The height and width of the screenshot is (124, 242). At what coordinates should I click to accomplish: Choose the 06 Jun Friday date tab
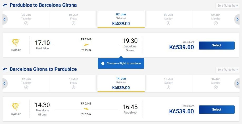point(74,19)
